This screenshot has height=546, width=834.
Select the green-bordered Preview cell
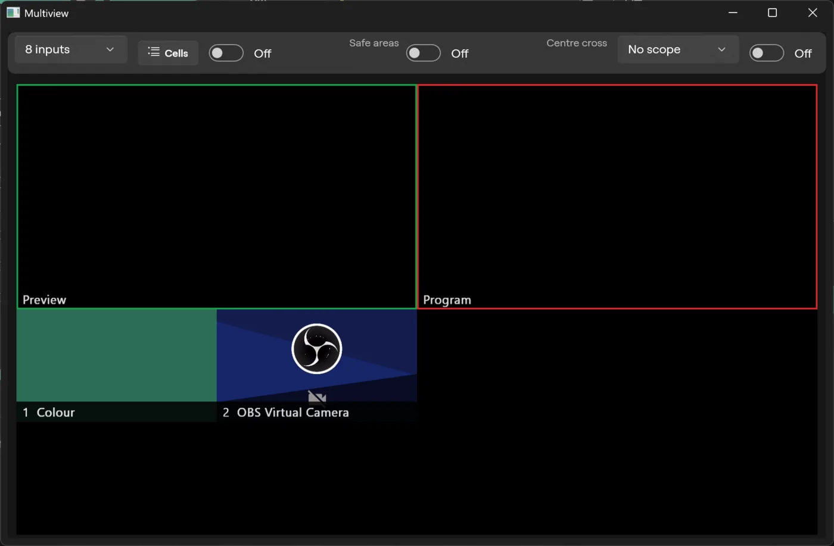point(217,196)
